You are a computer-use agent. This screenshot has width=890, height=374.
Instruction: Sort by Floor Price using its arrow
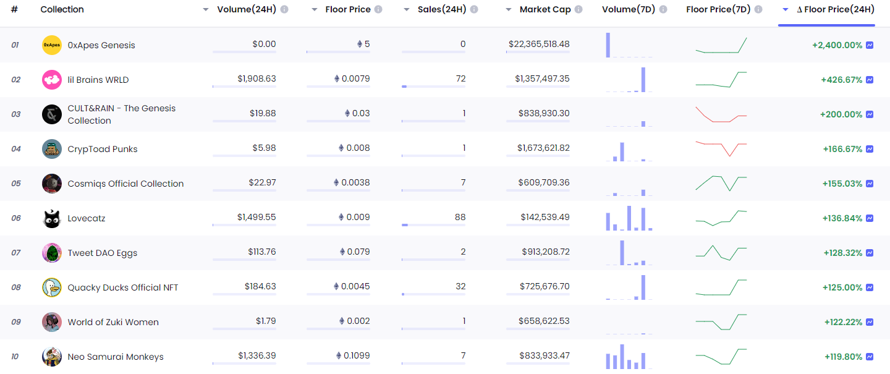pos(314,10)
